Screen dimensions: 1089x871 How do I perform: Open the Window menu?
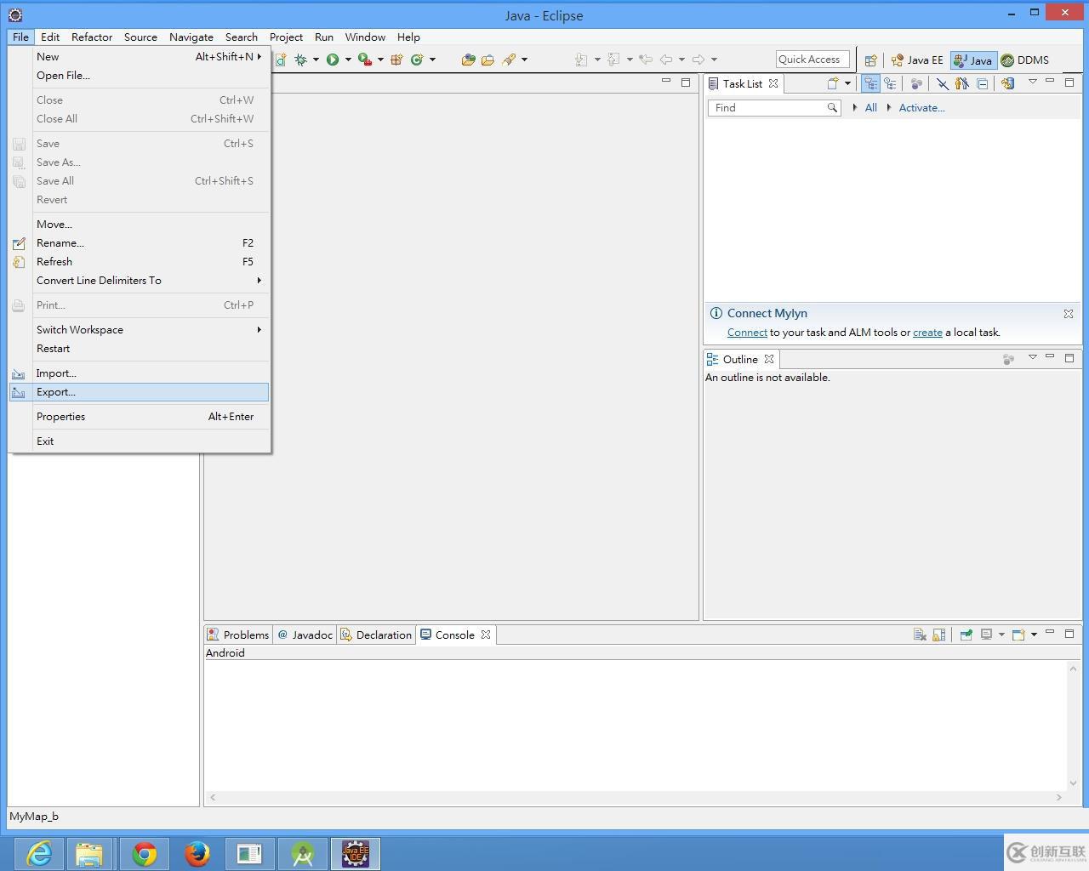coord(365,37)
